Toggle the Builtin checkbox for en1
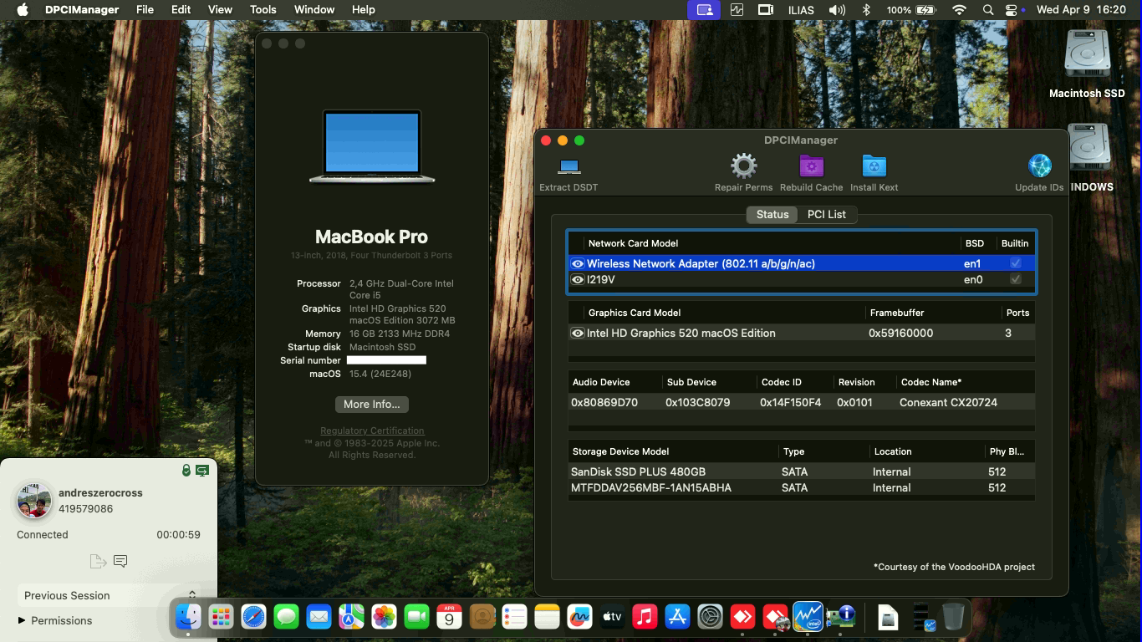The height and width of the screenshot is (642, 1142). (x=1015, y=262)
